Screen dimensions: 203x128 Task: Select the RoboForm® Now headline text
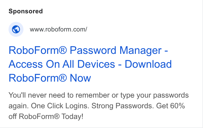pyautogui.click(x=50, y=78)
